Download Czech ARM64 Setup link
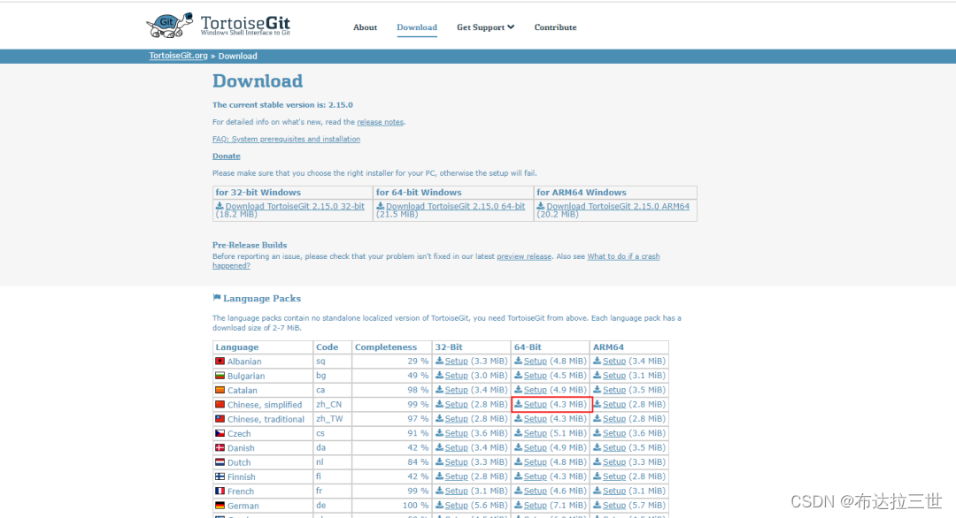The width and height of the screenshot is (956, 518). point(614,433)
